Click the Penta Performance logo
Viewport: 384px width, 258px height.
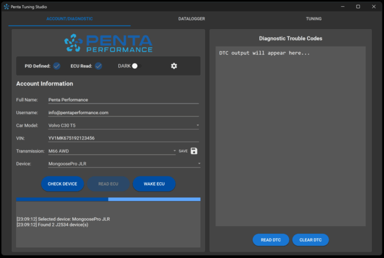(x=108, y=43)
